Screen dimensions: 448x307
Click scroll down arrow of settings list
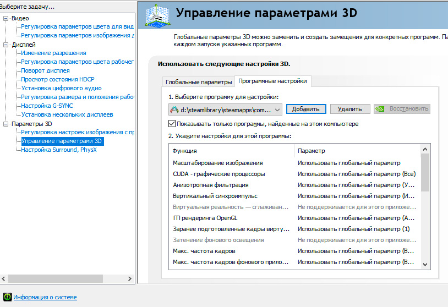[425, 265]
